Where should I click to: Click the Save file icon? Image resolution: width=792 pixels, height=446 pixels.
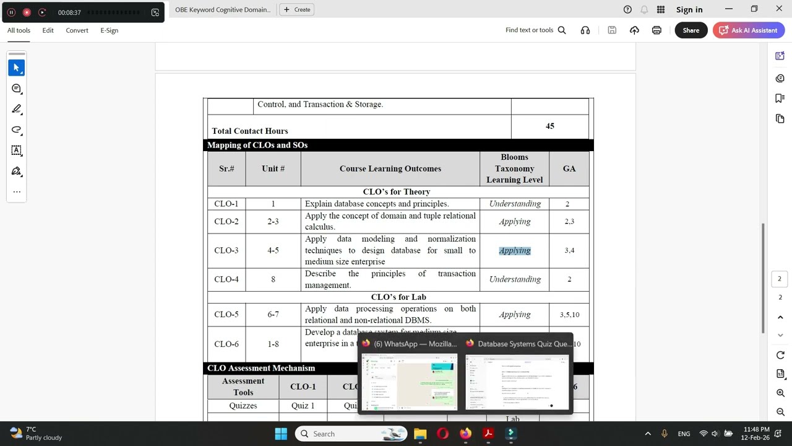click(x=612, y=30)
